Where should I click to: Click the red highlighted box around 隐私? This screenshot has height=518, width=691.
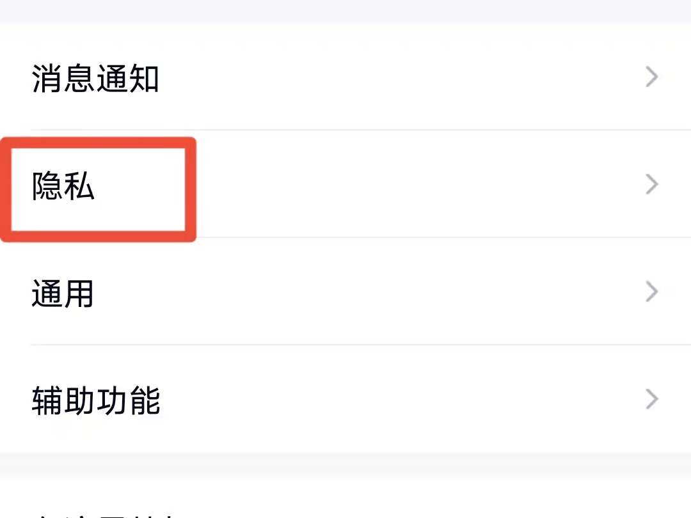pos(98,189)
